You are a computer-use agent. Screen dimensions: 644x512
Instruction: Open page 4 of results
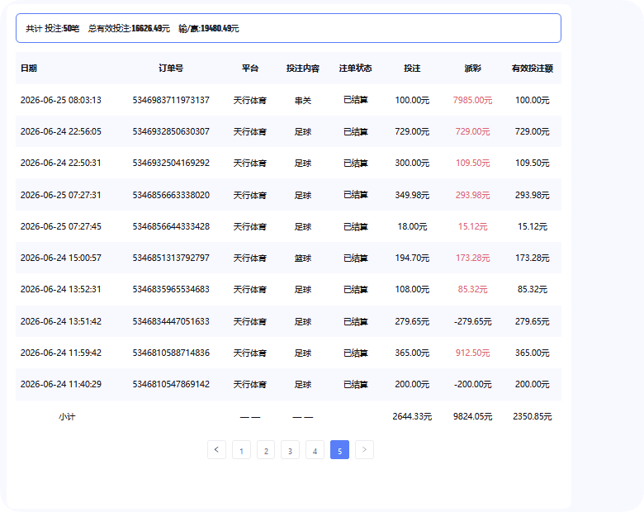pyautogui.click(x=315, y=449)
